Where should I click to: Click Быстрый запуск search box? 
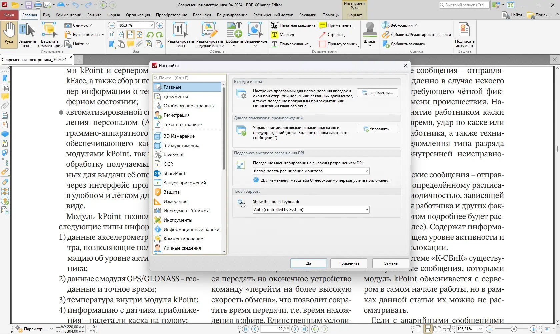click(464, 5)
